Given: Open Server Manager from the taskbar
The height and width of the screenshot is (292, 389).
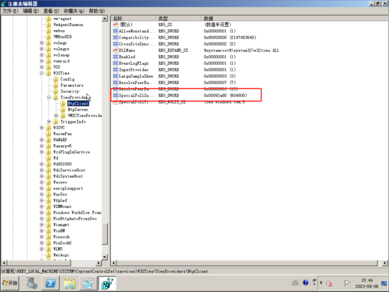Looking at the screenshot, I should pyautogui.click(x=32, y=282).
